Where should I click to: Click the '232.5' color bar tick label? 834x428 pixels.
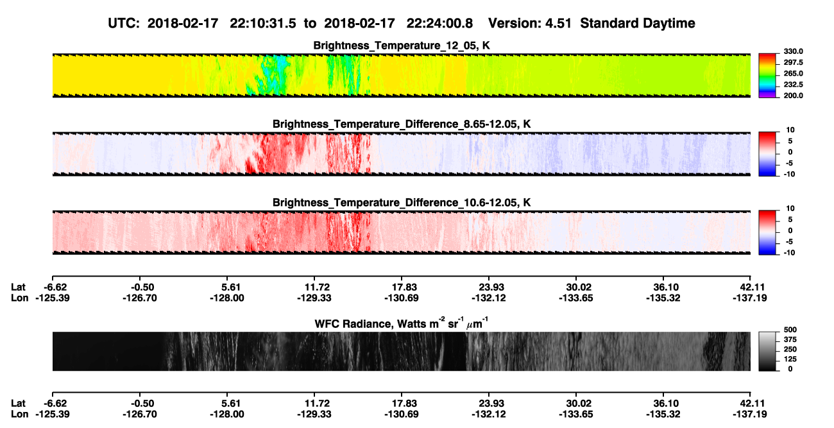pyautogui.click(x=794, y=84)
